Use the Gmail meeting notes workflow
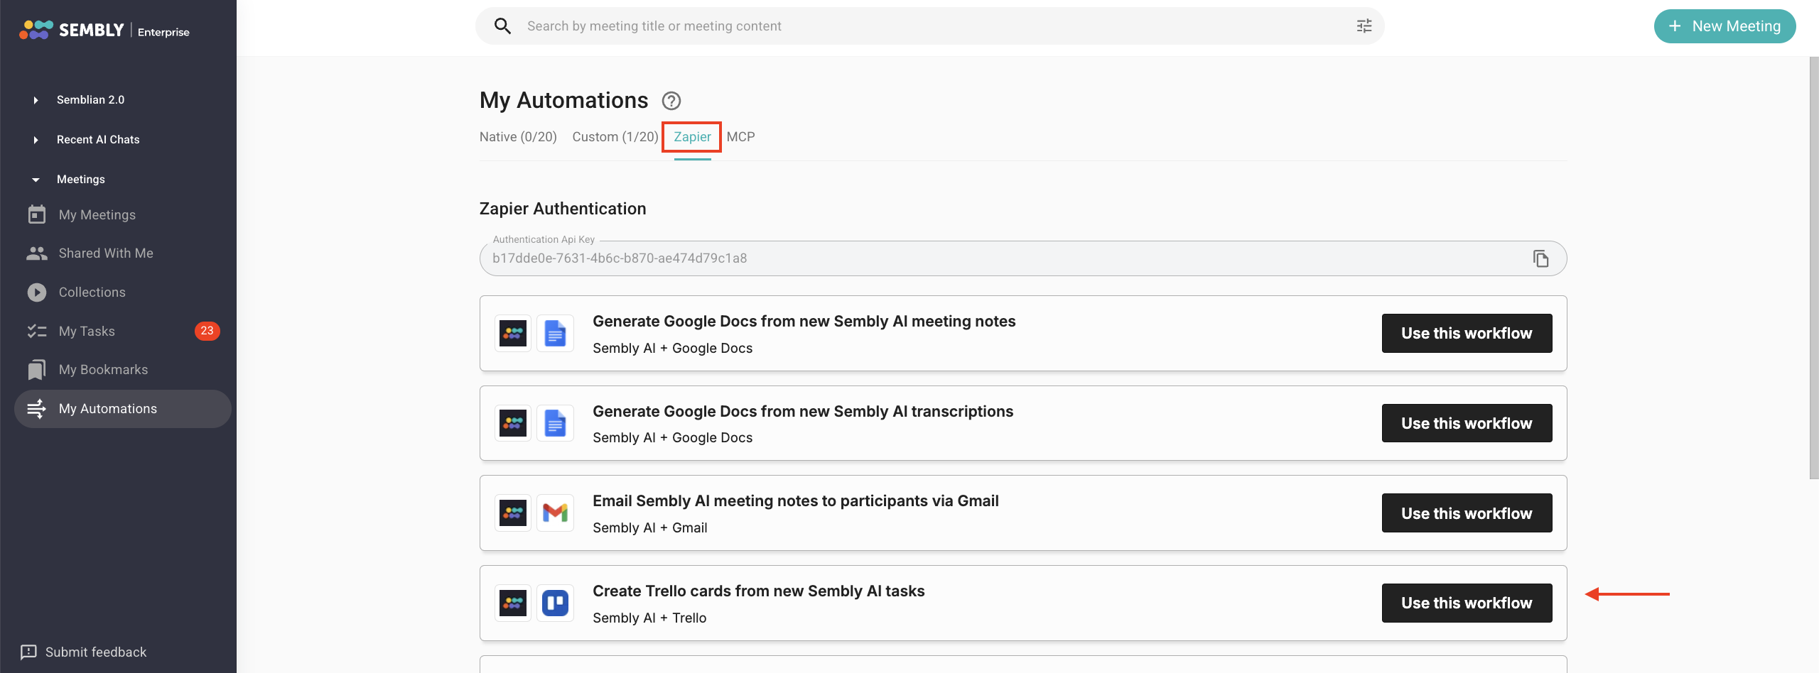The image size is (1819, 673). (x=1467, y=513)
